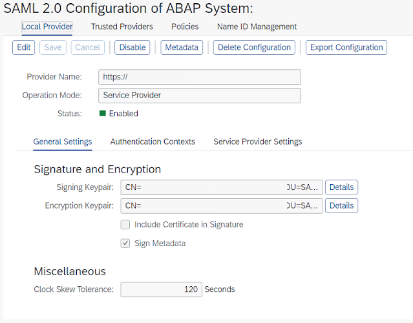Open Service Provider Settings subtab
This screenshot has height=323, width=413.
(x=257, y=141)
